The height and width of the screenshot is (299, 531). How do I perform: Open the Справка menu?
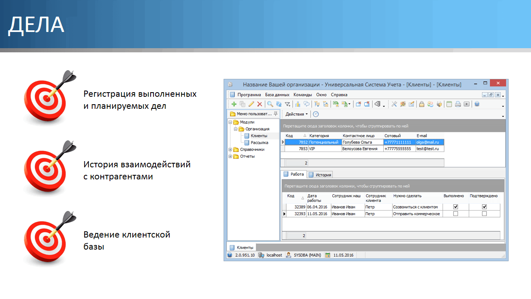pyautogui.click(x=339, y=95)
